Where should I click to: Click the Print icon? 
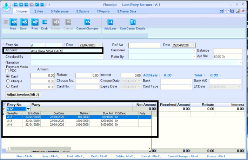[x=35, y=22]
